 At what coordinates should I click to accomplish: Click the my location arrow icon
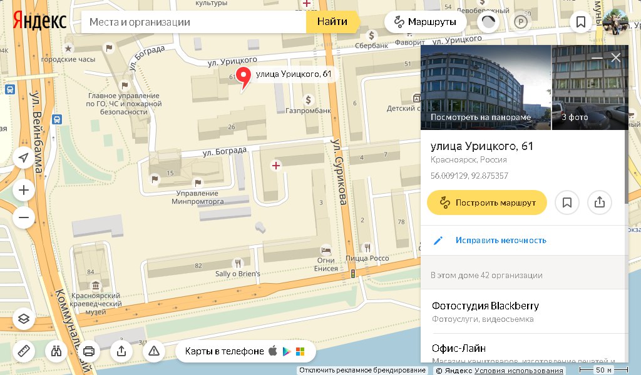tap(24, 157)
